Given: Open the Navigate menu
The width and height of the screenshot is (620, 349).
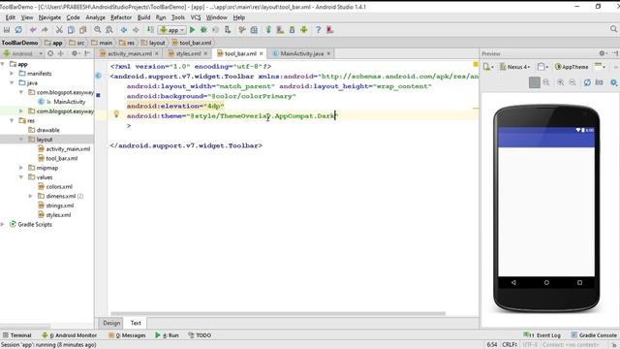Looking at the screenshot, I should click(x=49, y=17).
